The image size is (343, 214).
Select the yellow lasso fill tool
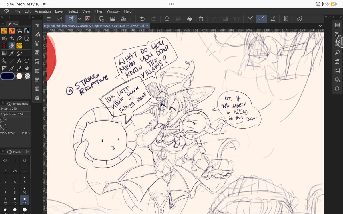[19, 46]
